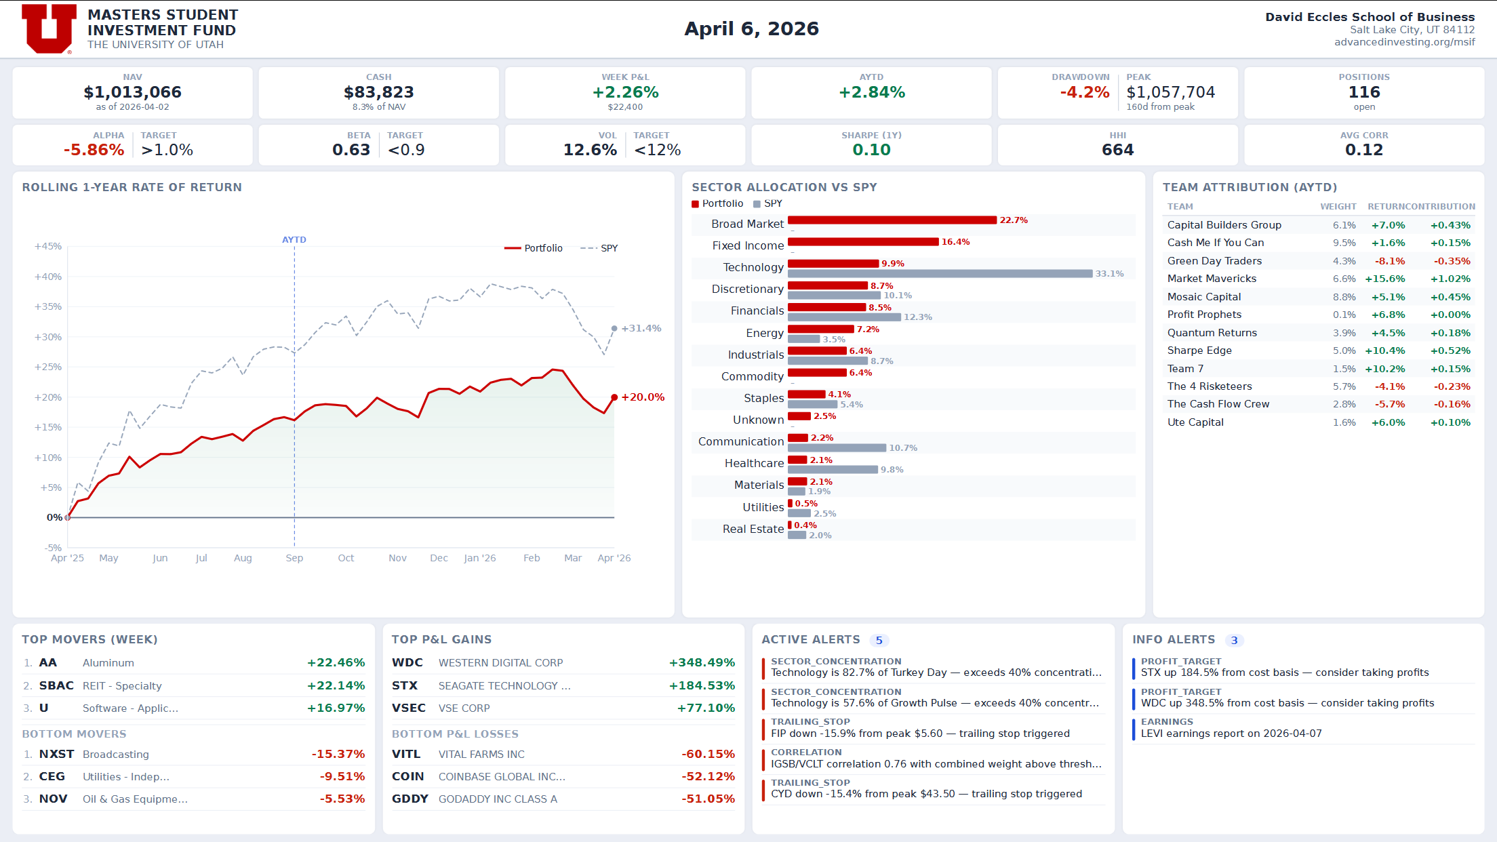Image resolution: width=1497 pixels, height=842 pixels.
Task: Toggle the Portfolio line legend in the return chart
Action: [x=533, y=248]
